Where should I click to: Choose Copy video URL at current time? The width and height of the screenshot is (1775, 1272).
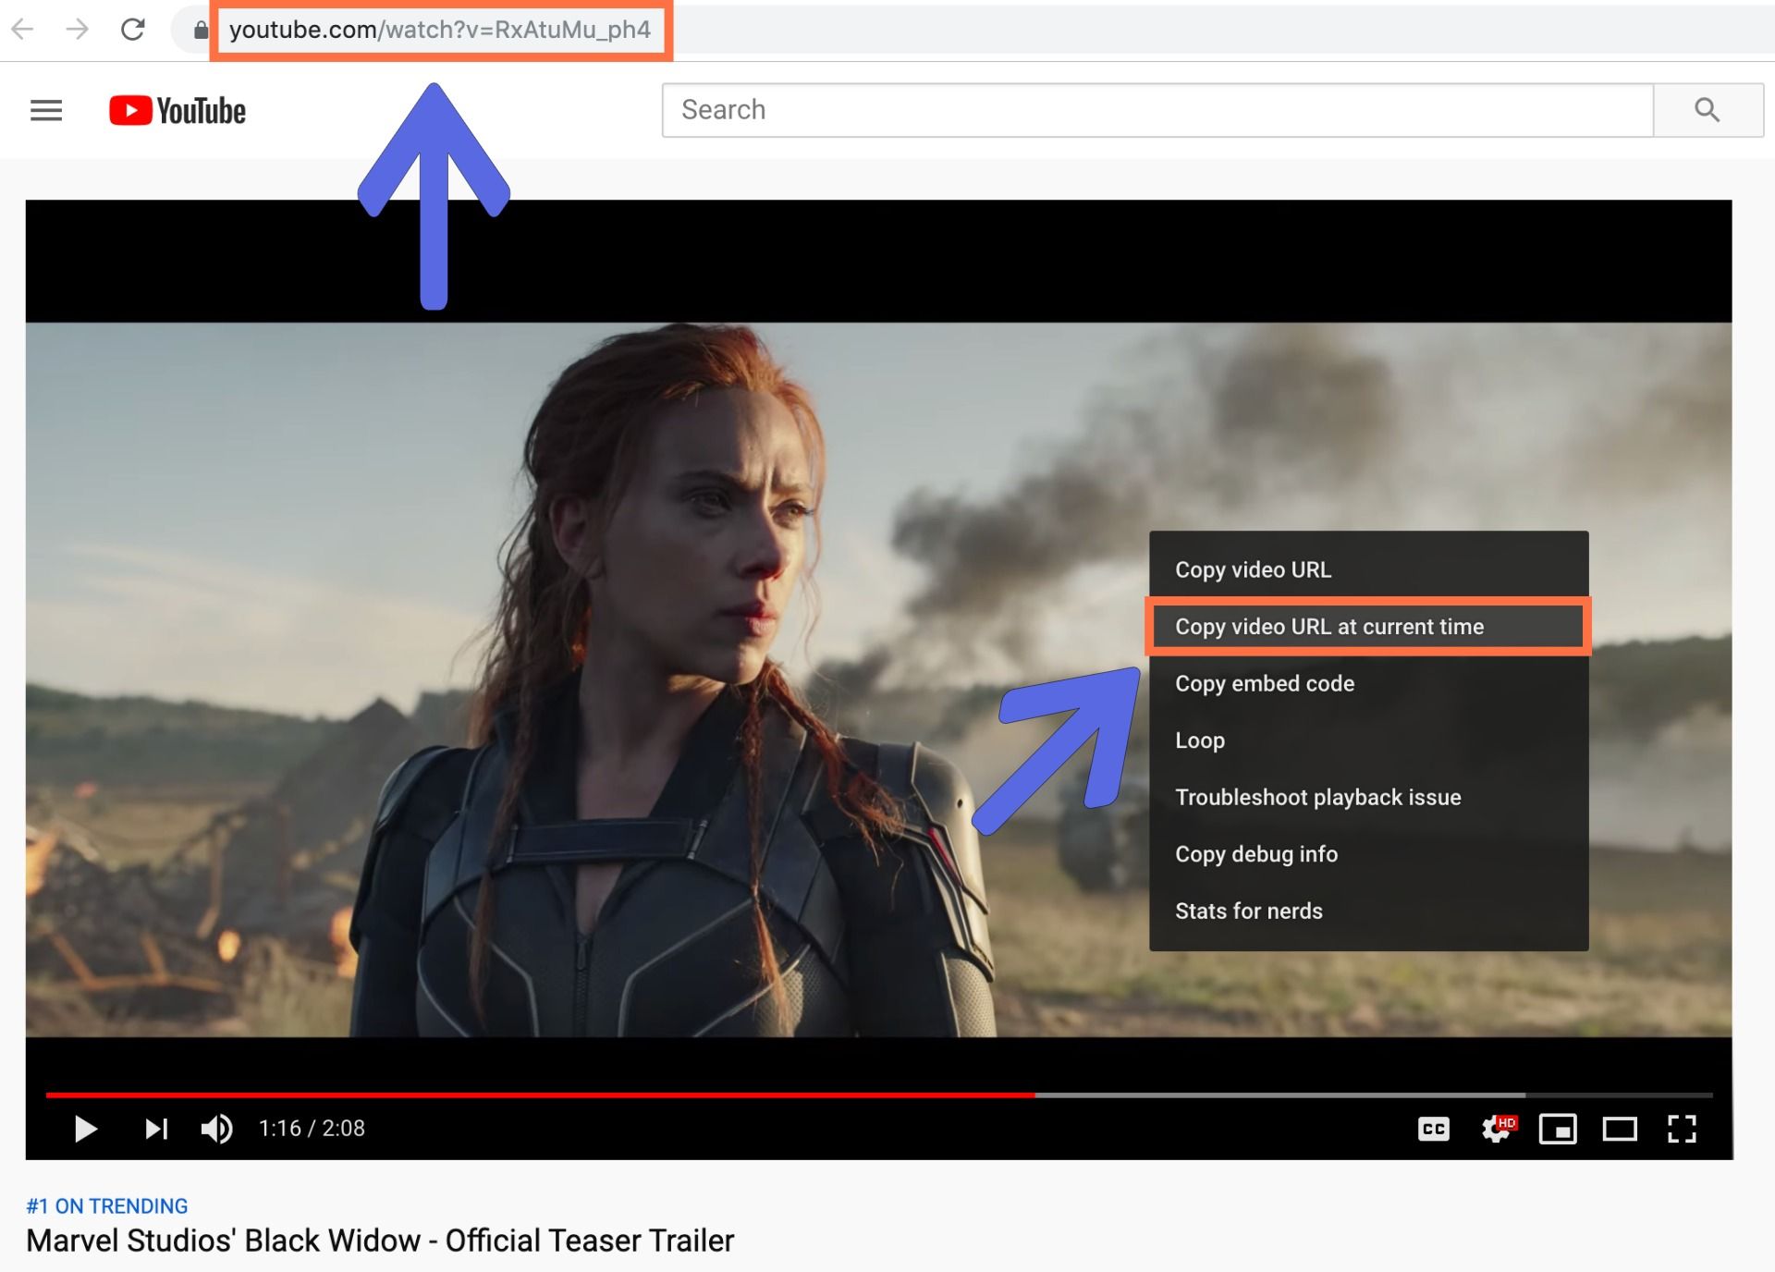pyautogui.click(x=1329, y=627)
